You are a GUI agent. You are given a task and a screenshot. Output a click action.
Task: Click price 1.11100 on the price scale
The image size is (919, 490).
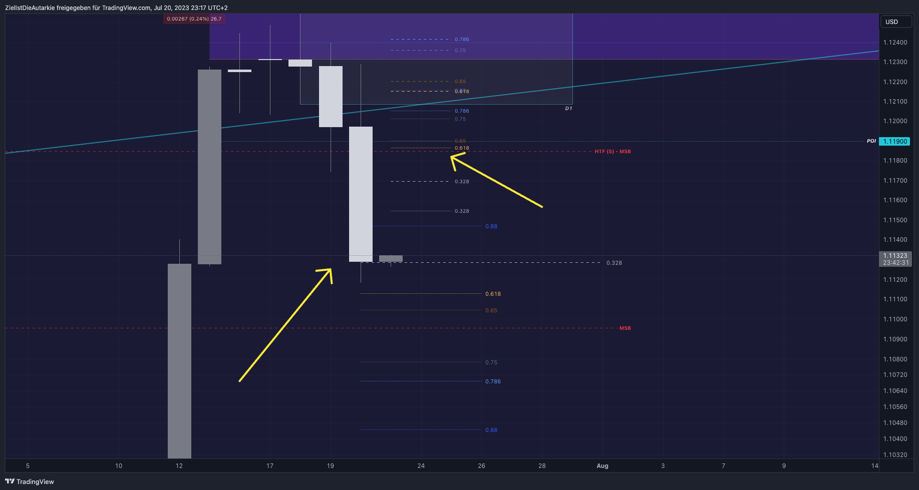tap(895, 299)
